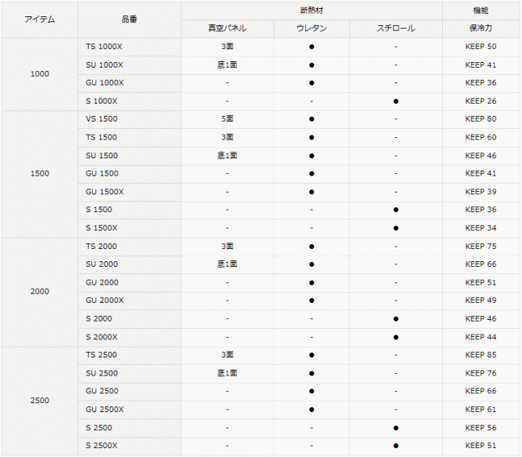The image size is (522, 457).
Task: Click the 5面 vacuum panel cell
Action: [227, 119]
